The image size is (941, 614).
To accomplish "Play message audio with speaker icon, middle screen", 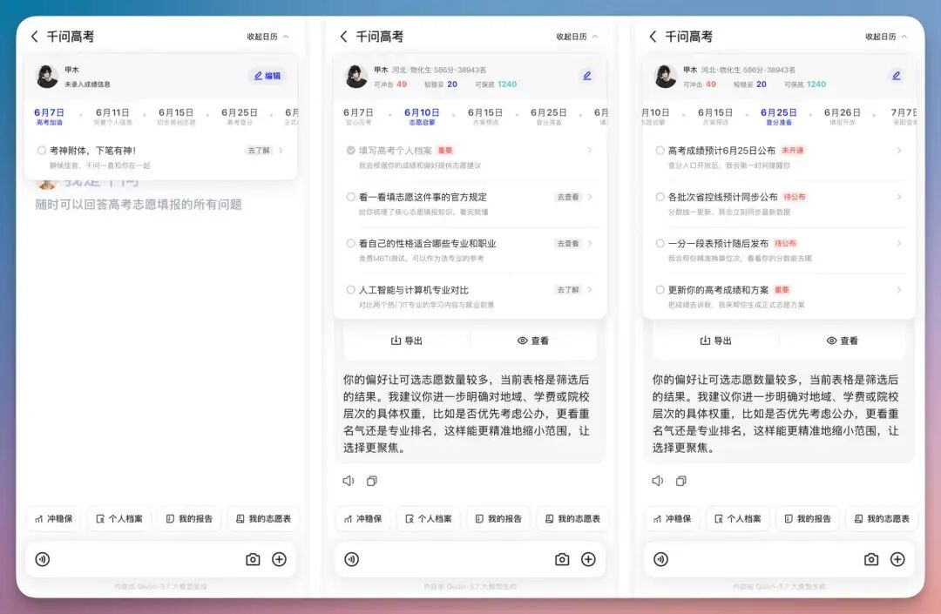I will 348,481.
